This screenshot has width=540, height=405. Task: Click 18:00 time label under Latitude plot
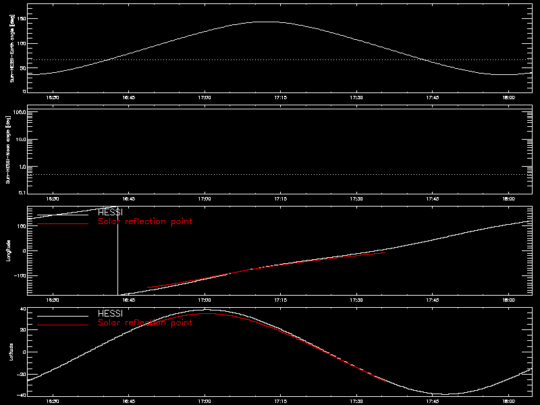coord(509,402)
